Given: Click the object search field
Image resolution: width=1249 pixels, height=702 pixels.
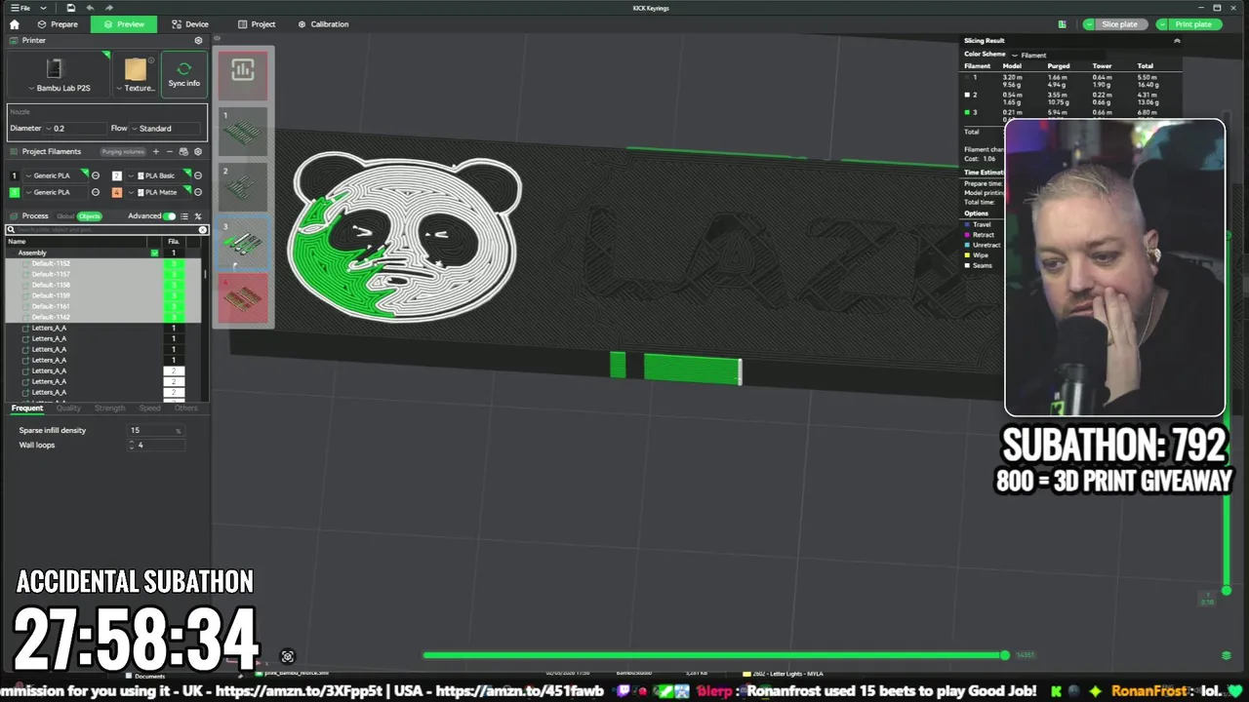Looking at the screenshot, I should (x=105, y=230).
